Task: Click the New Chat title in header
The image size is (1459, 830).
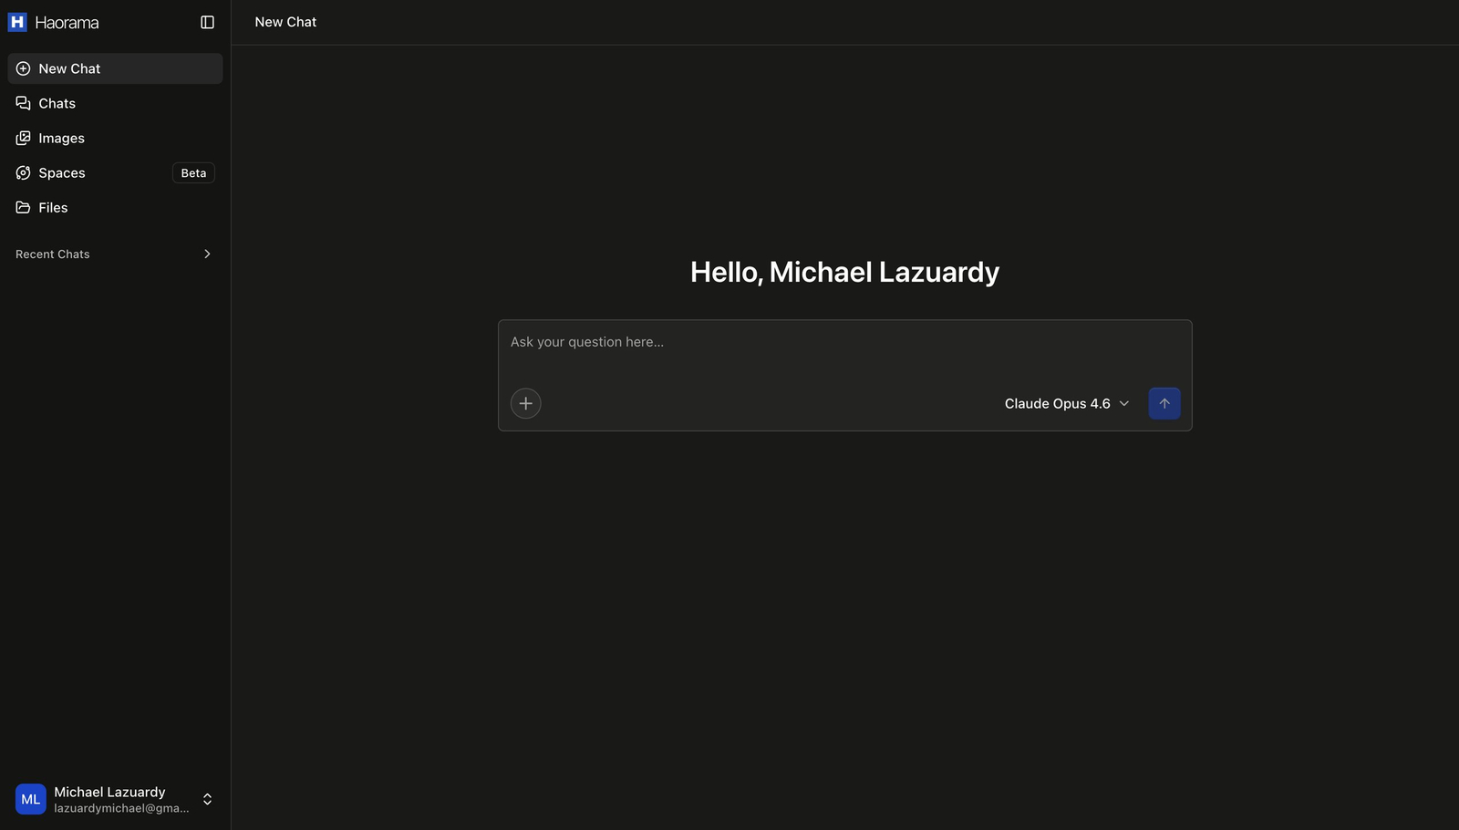Action: (x=285, y=22)
